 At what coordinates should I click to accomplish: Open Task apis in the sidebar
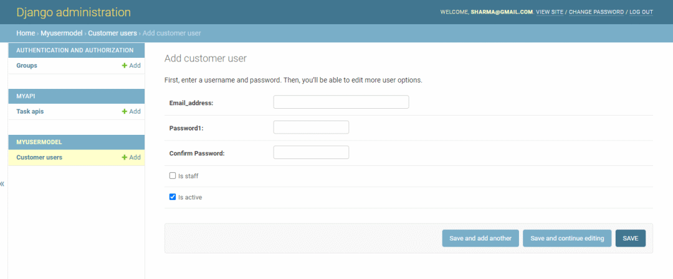[30, 111]
